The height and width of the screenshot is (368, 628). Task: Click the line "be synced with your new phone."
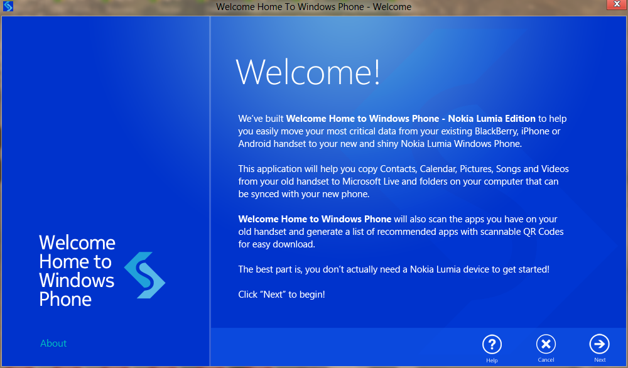point(303,194)
